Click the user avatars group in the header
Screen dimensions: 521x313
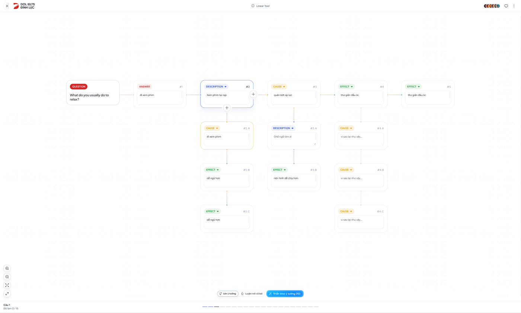coord(492,6)
